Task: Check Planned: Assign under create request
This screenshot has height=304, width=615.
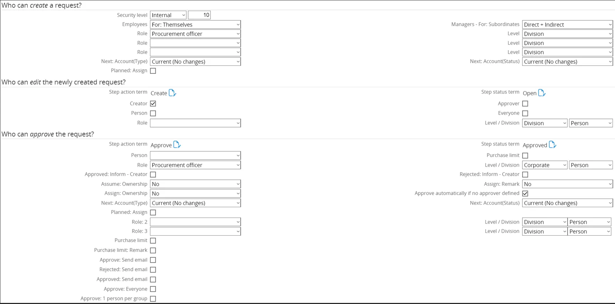Action: 153,71
